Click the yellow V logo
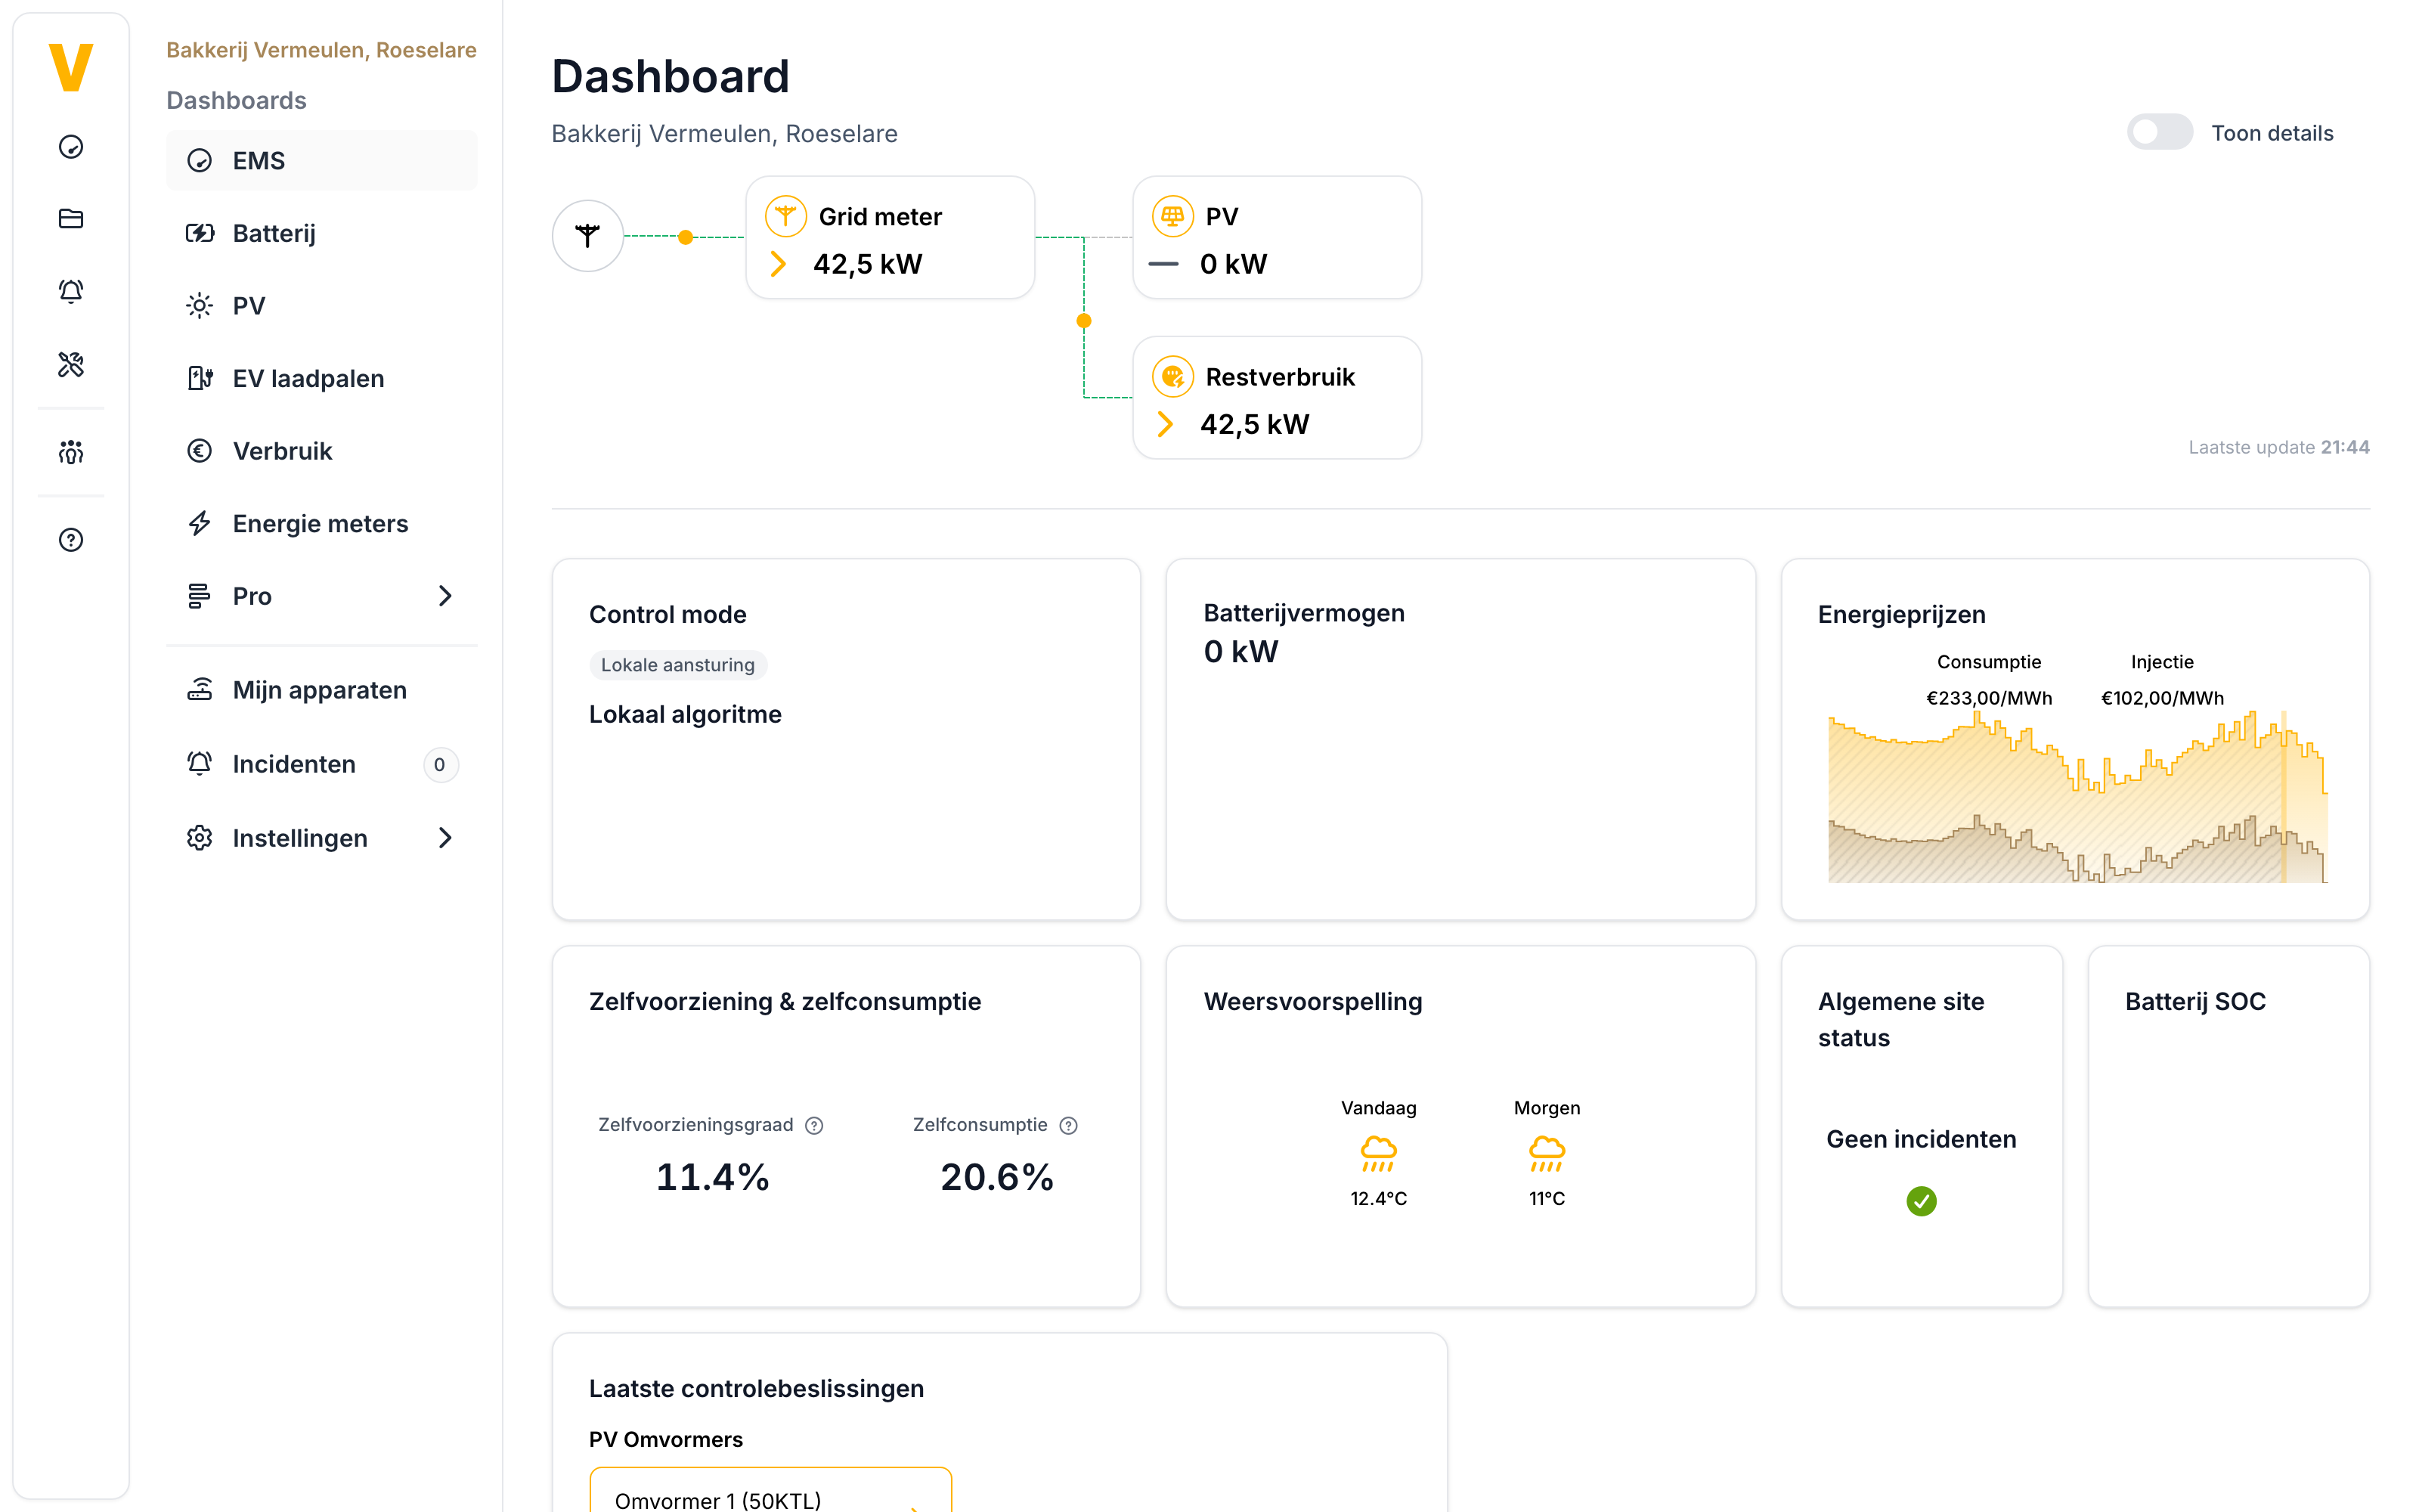This screenshot has width=2419, height=1512. [x=71, y=67]
